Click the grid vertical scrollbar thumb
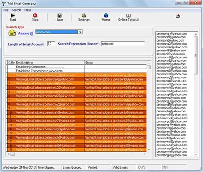The image size is (203, 172). (x=149, y=67)
